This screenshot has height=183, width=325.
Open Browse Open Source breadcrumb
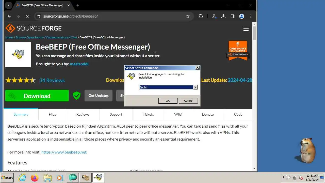(x=30, y=37)
